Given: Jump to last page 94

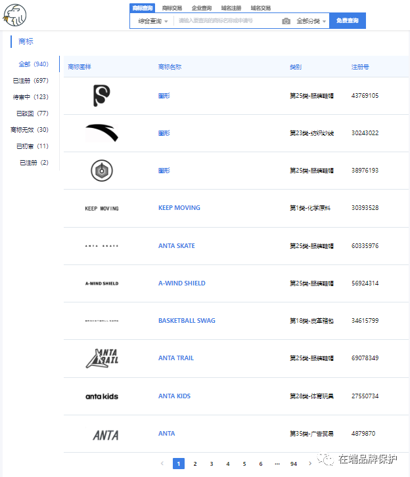Looking at the screenshot, I should pos(294,464).
